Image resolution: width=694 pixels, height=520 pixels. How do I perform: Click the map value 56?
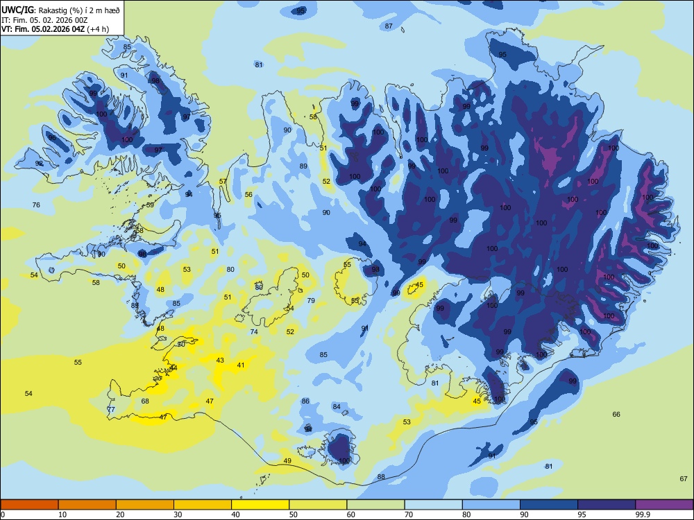pos(248,195)
